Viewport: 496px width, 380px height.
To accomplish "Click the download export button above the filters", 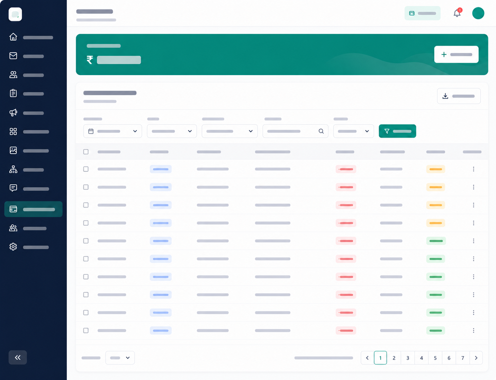I will 459,96.
